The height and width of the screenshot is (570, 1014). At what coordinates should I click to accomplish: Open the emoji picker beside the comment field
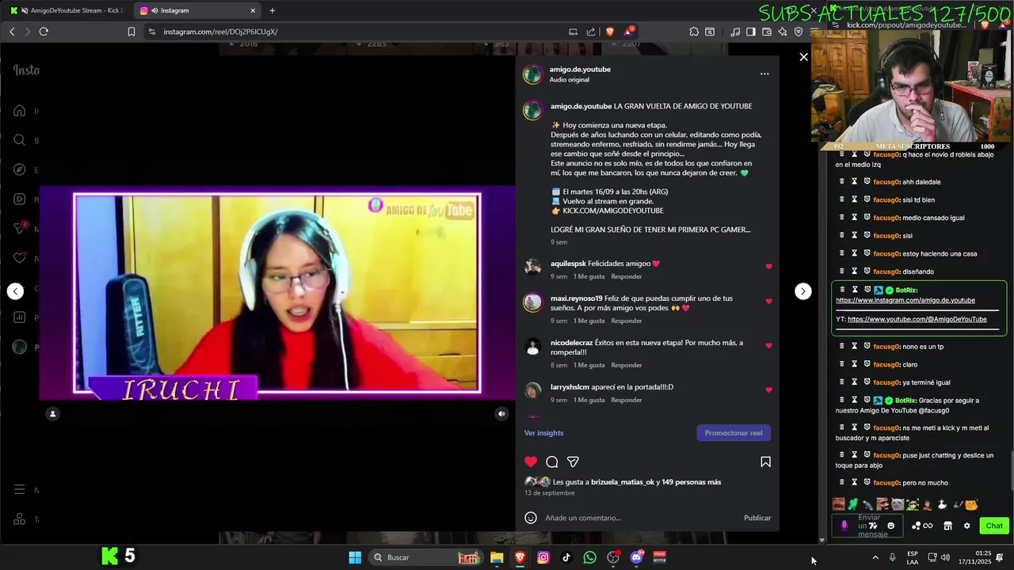click(x=531, y=518)
